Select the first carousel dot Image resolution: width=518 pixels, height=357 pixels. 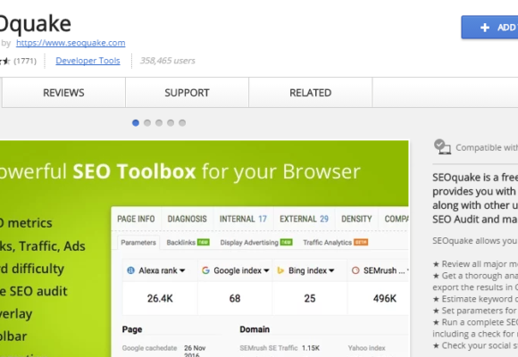point(136,123)
